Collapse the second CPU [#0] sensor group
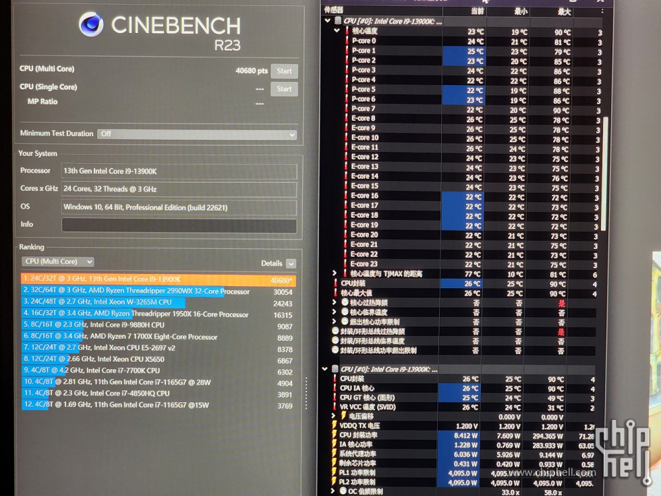Screen dimensions: 661x496 point(324,368)
